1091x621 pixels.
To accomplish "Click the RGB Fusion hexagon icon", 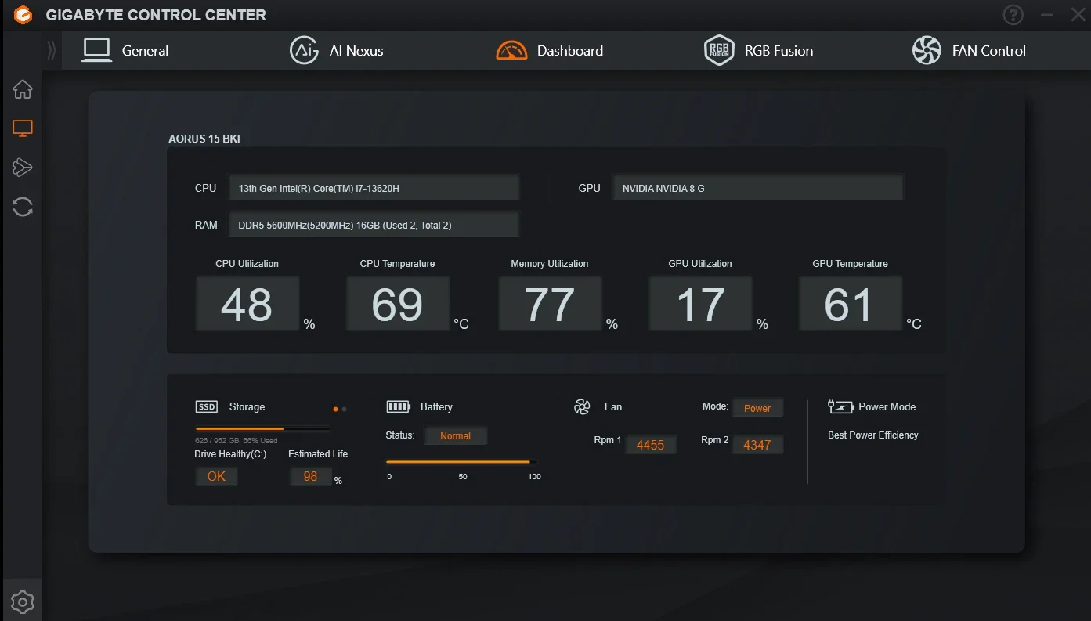I will click(719, 50).
